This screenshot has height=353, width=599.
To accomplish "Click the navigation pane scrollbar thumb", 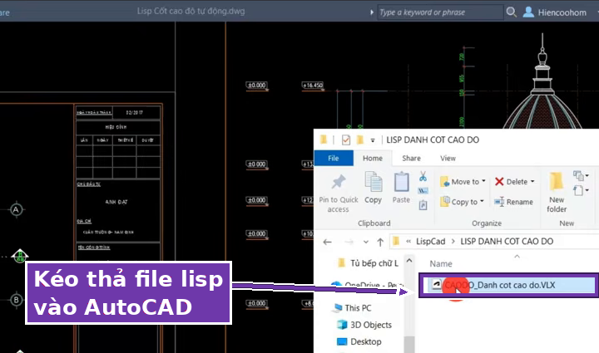I will pyautogui.click(x=409, y=344).
